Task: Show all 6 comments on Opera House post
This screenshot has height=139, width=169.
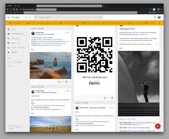Action: (x=128, y=119)
